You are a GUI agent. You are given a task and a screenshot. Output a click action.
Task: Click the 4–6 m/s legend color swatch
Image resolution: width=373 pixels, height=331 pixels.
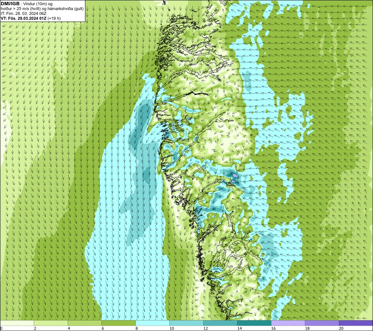[85, 323]
